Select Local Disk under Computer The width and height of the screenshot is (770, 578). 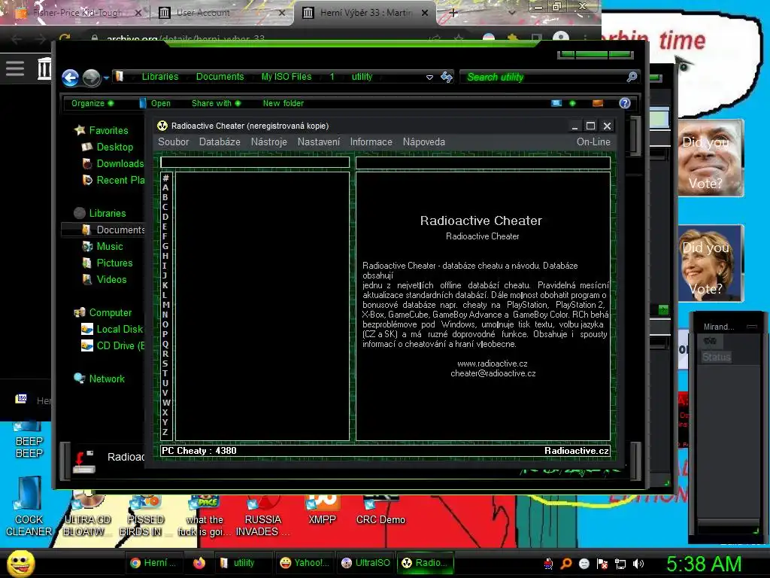coord(112,330)
